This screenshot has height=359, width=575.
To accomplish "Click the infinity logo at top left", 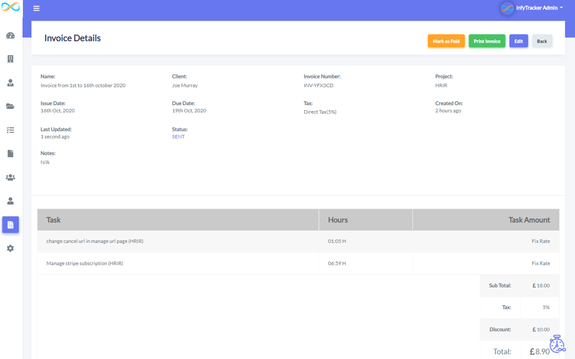I will 11,7.
